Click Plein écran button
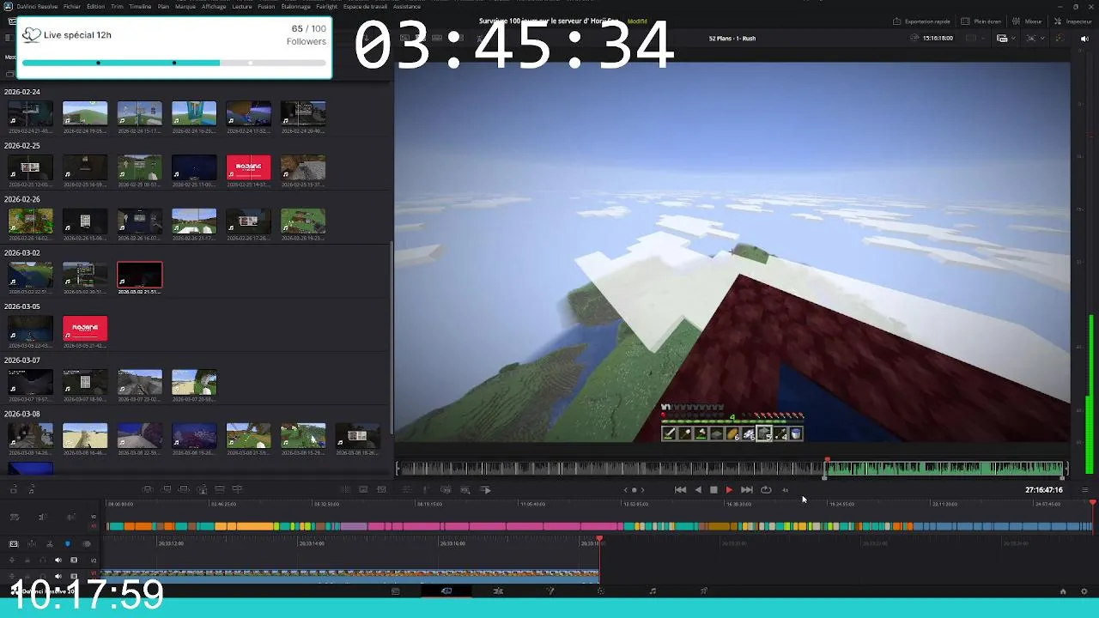 [981, 21]
